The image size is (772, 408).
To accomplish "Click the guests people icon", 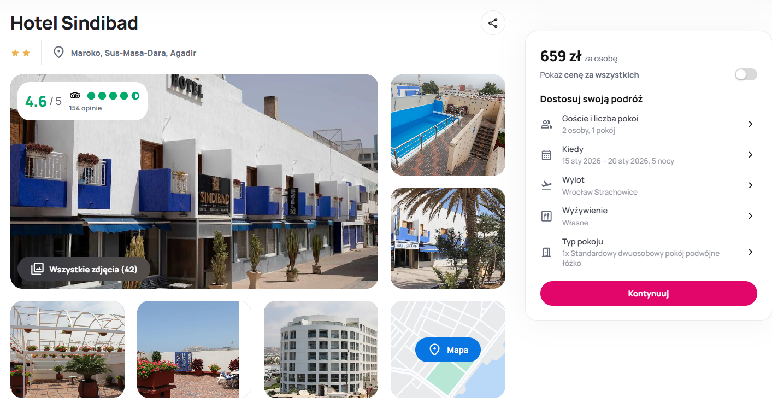I will 546,124.
